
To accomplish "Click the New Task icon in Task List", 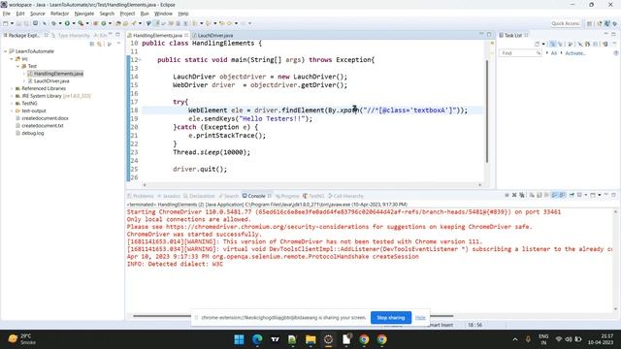I will pyautogui.click(x=537, y=44).
